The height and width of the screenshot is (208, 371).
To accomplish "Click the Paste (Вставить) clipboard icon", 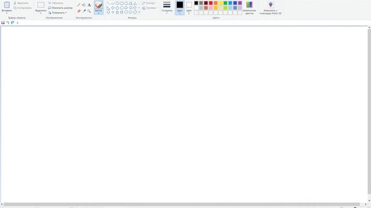I will (7, 5).
